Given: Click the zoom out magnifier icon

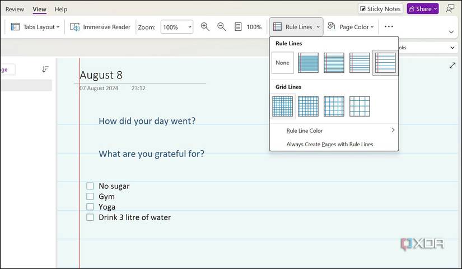Looking at the screenshot, I should [x=222, y=27].
